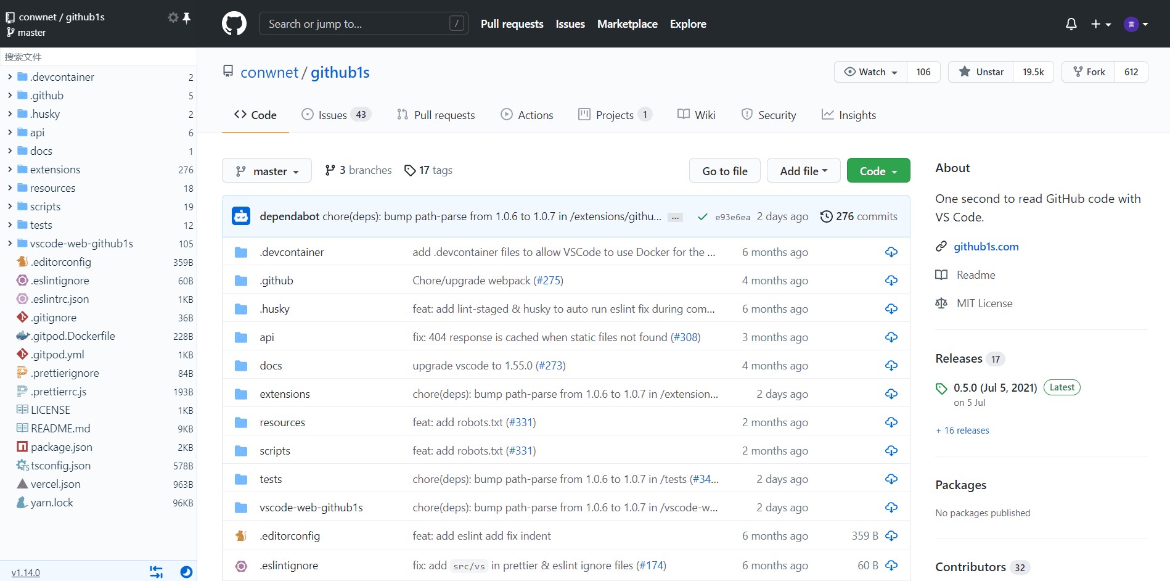Open the Watch dropdown

871,72
